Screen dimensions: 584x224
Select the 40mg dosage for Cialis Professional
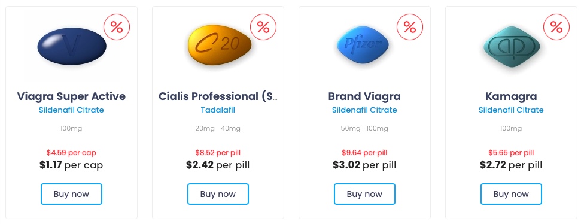230,128
